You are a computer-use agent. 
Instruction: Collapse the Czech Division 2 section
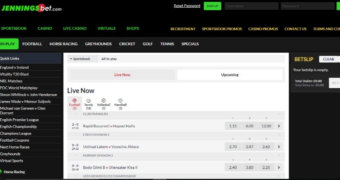coord(76,134)
